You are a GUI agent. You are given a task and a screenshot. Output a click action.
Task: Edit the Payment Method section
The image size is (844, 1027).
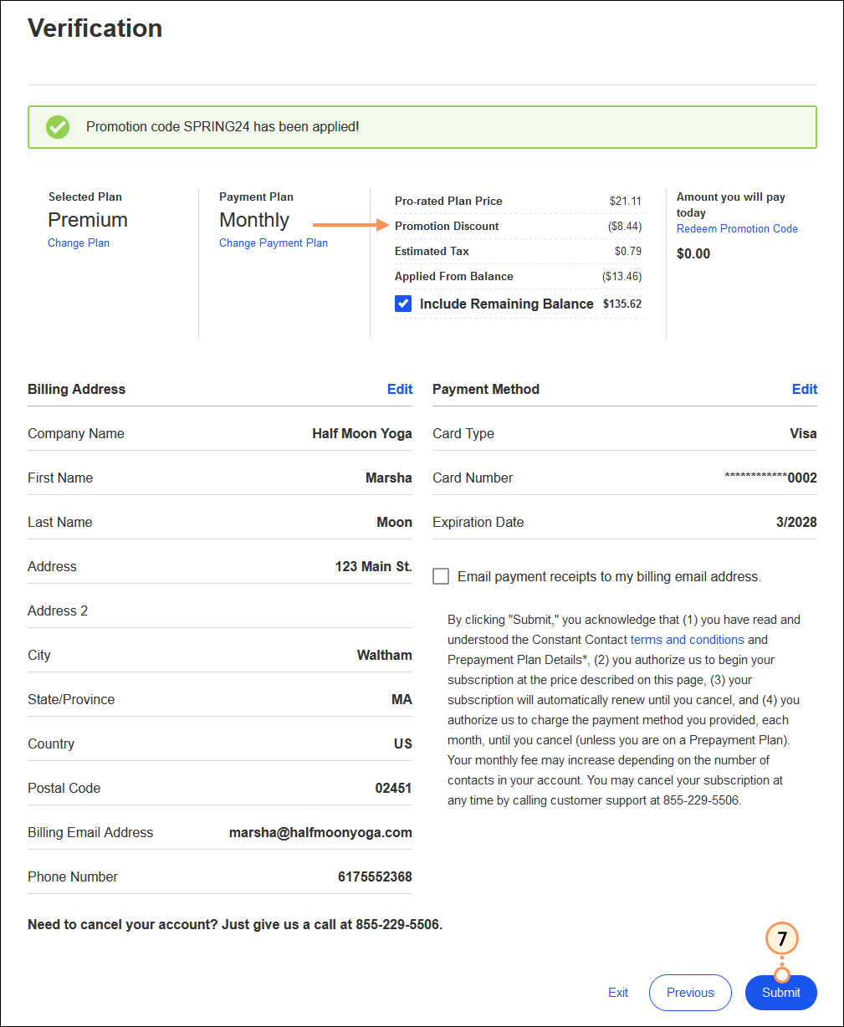(805, 389)
